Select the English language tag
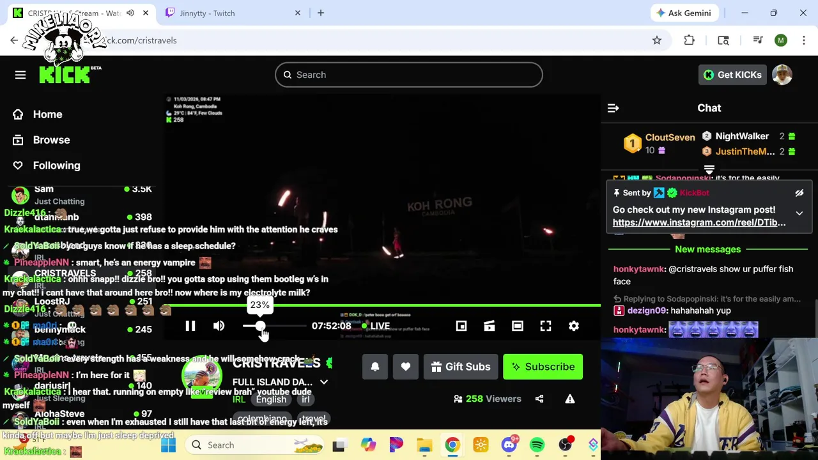This screenshot has height=460, width=818. 271,399
